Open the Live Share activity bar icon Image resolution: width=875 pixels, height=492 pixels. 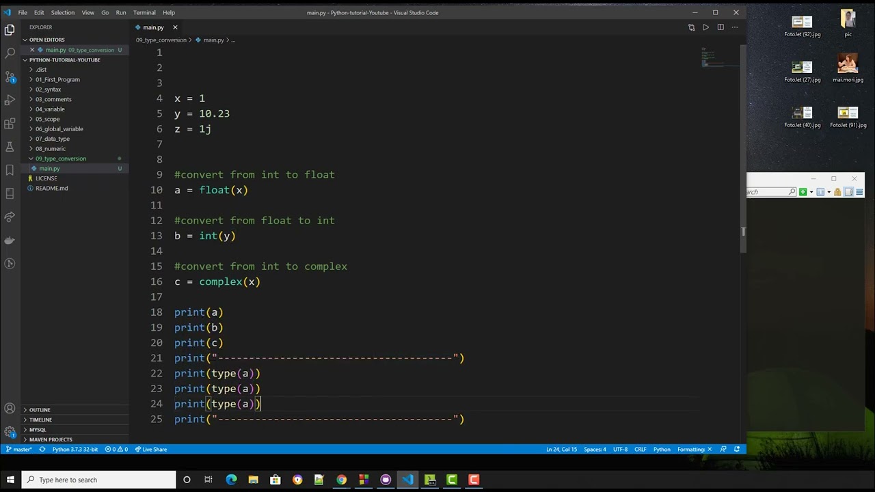pyautogui.click(x=10, y=217)
